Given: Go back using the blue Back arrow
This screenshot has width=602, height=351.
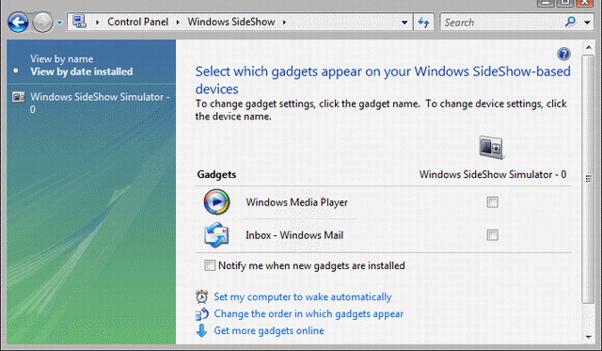Looking at the screenshot, I should (18, 23).
